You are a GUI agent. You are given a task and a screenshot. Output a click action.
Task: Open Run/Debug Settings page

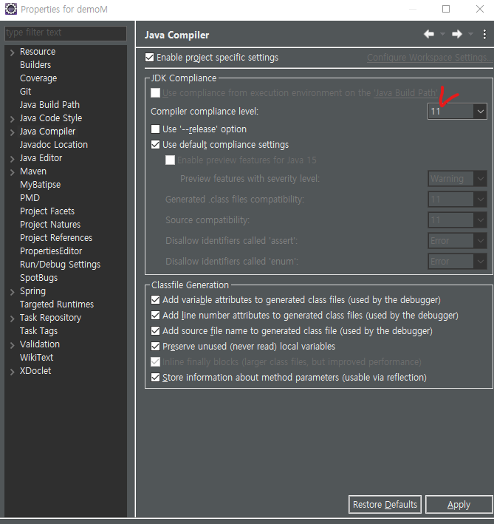[60, 265]
